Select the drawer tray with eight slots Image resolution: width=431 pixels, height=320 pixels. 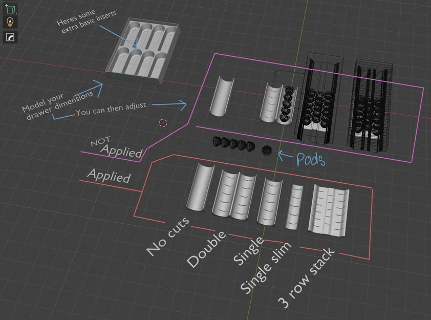143,51
